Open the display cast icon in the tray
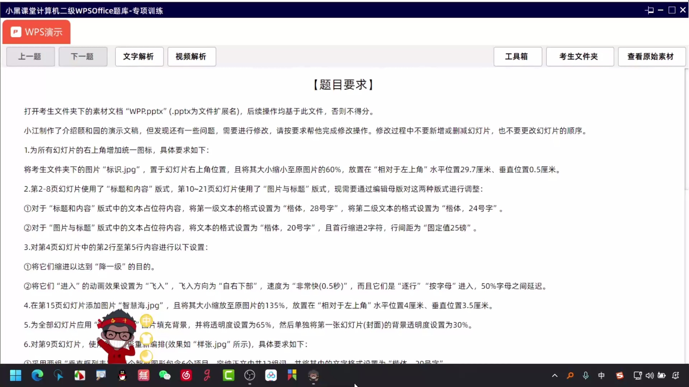This screenshot has height=387, width=689. coord(637,376)
